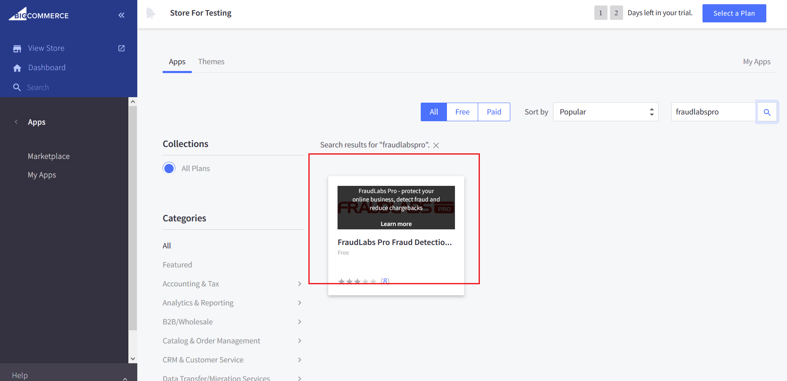Screen dimensions: 787x381
Task: Expand the Accounting & Tax category
Action: tap(300, 284)
